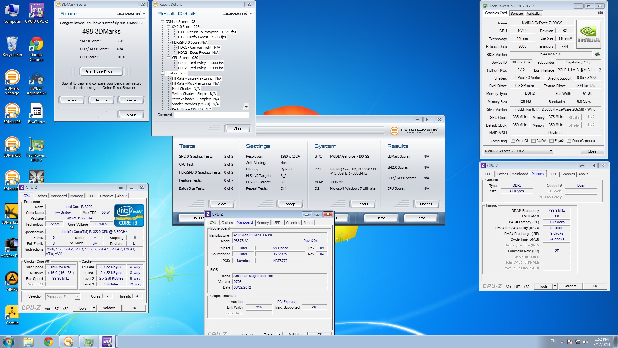Collapse the HDR/SM3.0 Score tree node
Image resolution: width=618 pixels, height=348 pixels.
[x=169, y=42]
